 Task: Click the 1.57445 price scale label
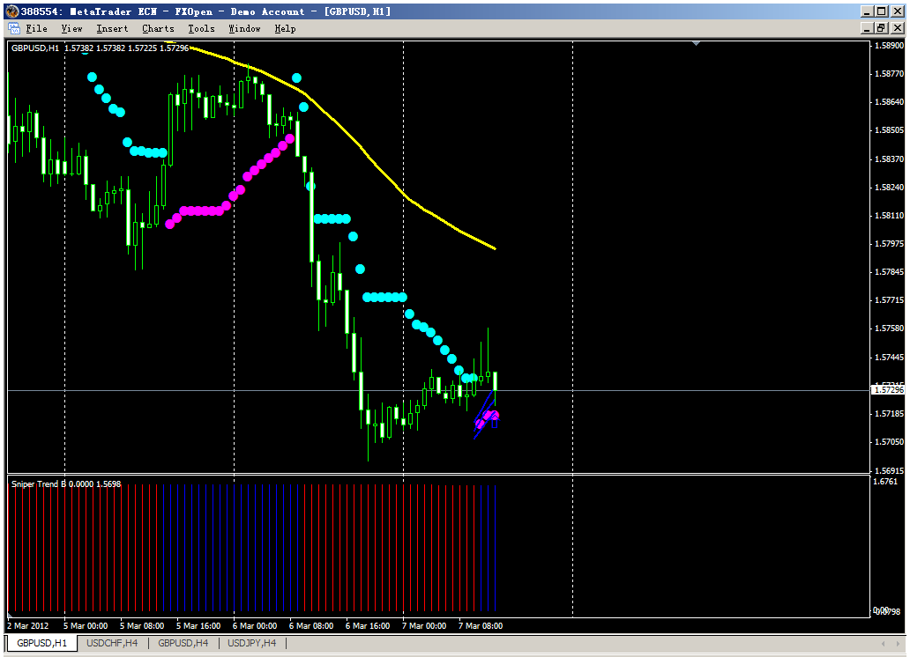point(889,358)
